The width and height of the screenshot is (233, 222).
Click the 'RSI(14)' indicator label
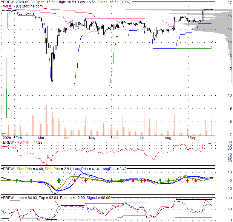23,142
